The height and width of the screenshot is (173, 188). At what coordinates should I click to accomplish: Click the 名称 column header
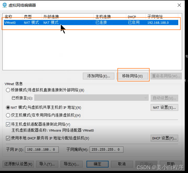click(x=8, y=17)
